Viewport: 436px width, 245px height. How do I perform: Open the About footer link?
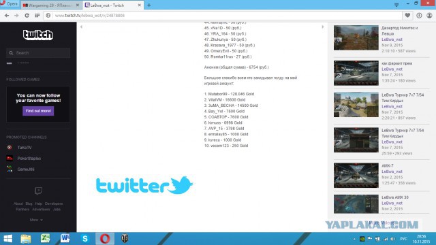(18, 203)
